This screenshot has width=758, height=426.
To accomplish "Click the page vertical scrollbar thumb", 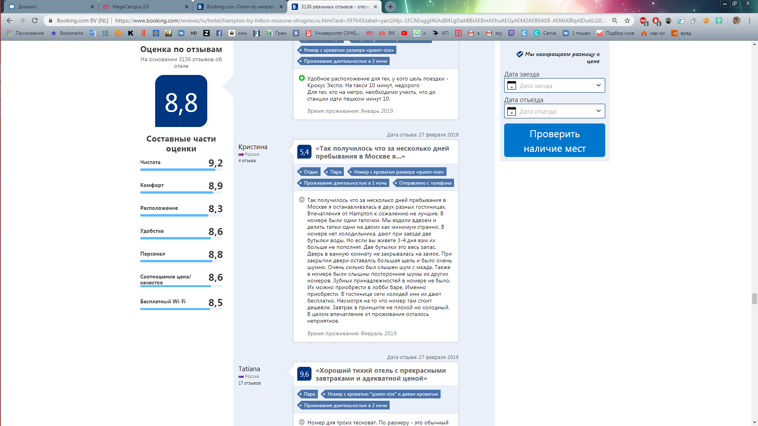I will click(x=754, y=299).
